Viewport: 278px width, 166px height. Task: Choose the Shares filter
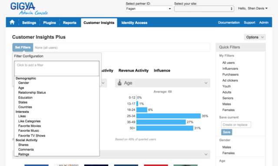(23, 145)
